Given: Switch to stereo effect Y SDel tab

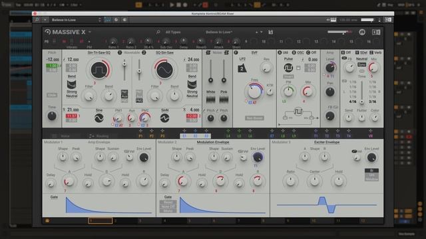Looking at the screenshot, I should click(361, 52).
